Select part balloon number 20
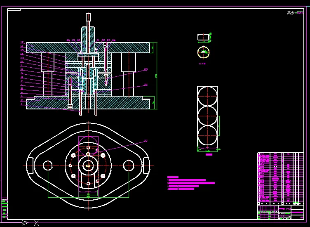The width and height of the screenshot is (310, 227). [x=78, y=40]
